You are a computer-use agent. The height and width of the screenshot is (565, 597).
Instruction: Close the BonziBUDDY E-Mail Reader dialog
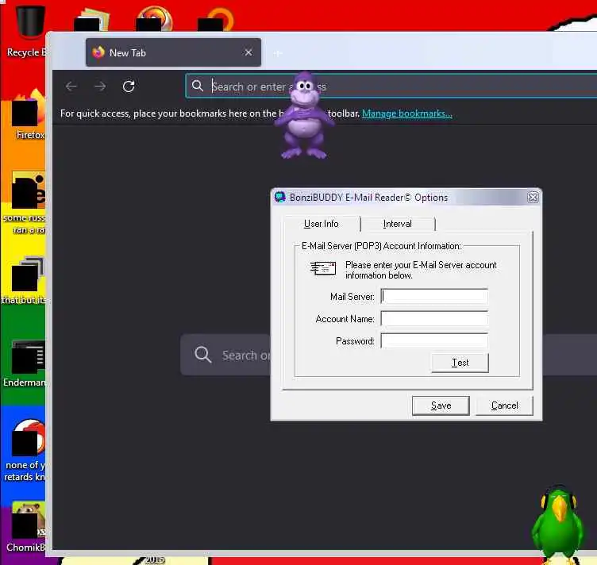pos(533,197)
